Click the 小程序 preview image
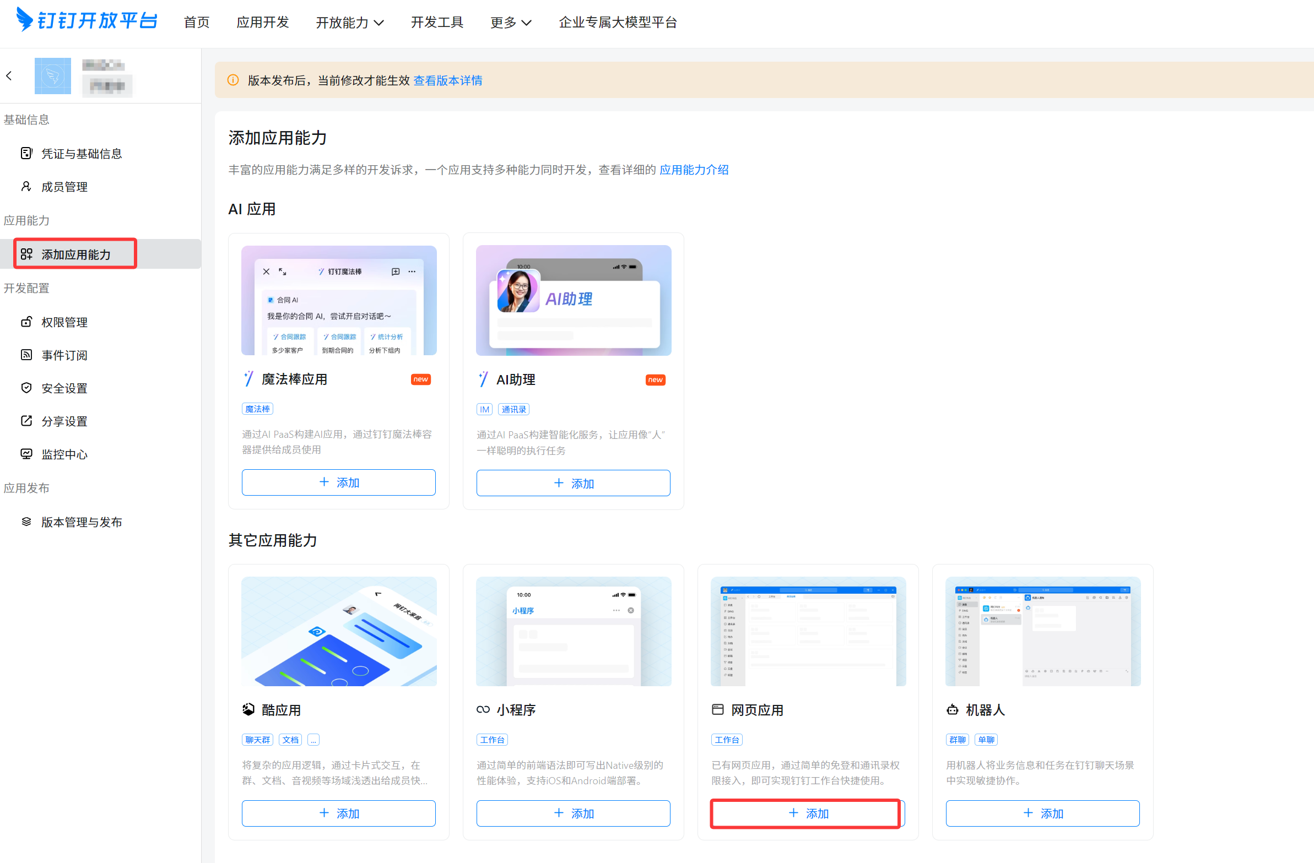Image resolution: width=1314 pixels, height=863 pixels. (574, 631)
